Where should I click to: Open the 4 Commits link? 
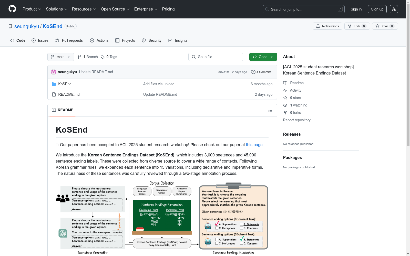pyautogui.click(x=261, y=72)
